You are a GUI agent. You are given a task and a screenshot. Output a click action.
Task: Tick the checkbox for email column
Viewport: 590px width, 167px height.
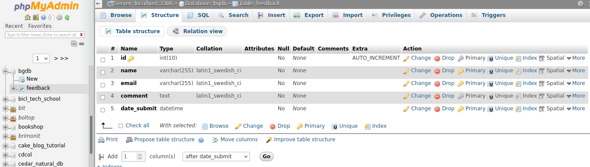point(103,85)
